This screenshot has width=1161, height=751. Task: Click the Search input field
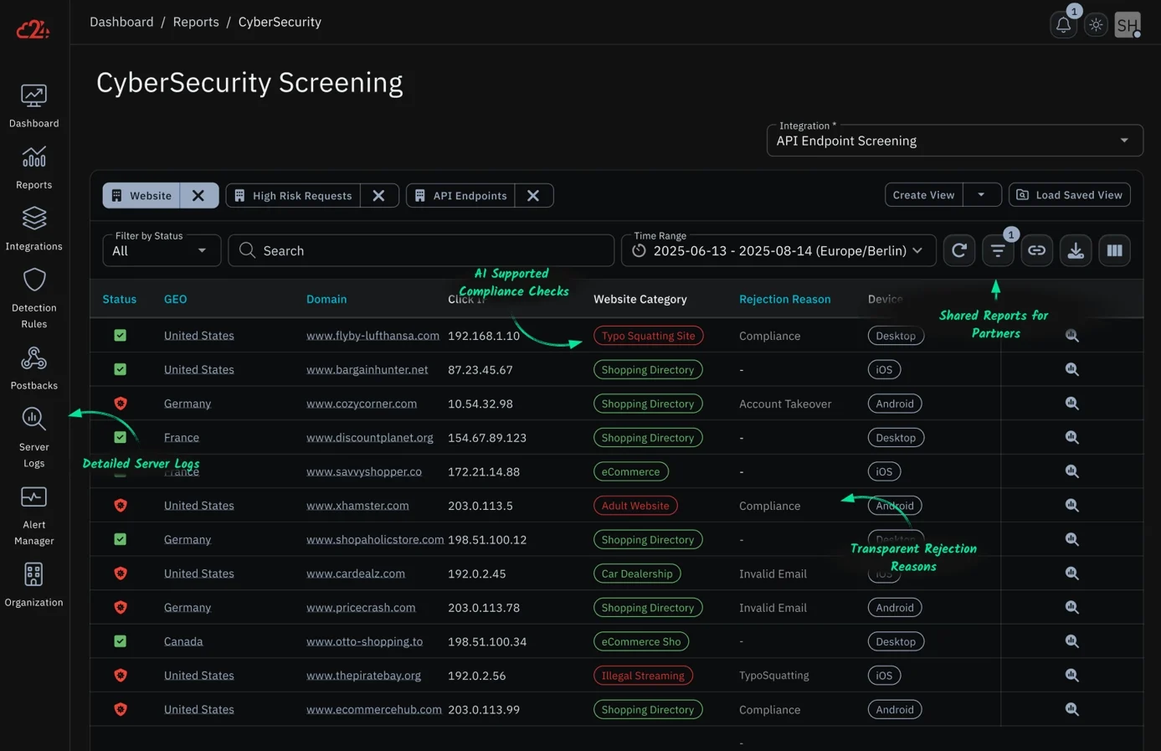pyautogui.click(x=421, y=250)
